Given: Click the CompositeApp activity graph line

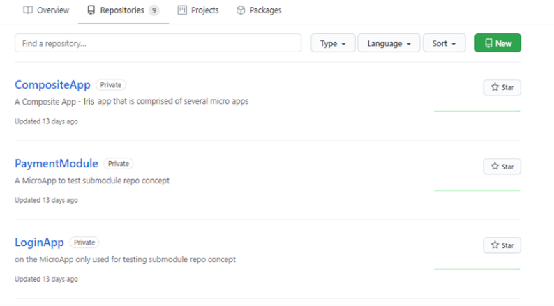Looking at the screenshot, I should (x=477, y=111).
